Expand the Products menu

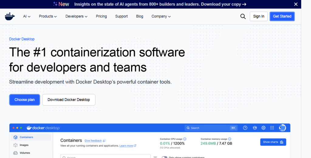coord(48,16)
